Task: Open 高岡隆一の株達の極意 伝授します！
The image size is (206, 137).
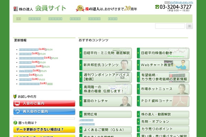Action: [x=105, y=89]
